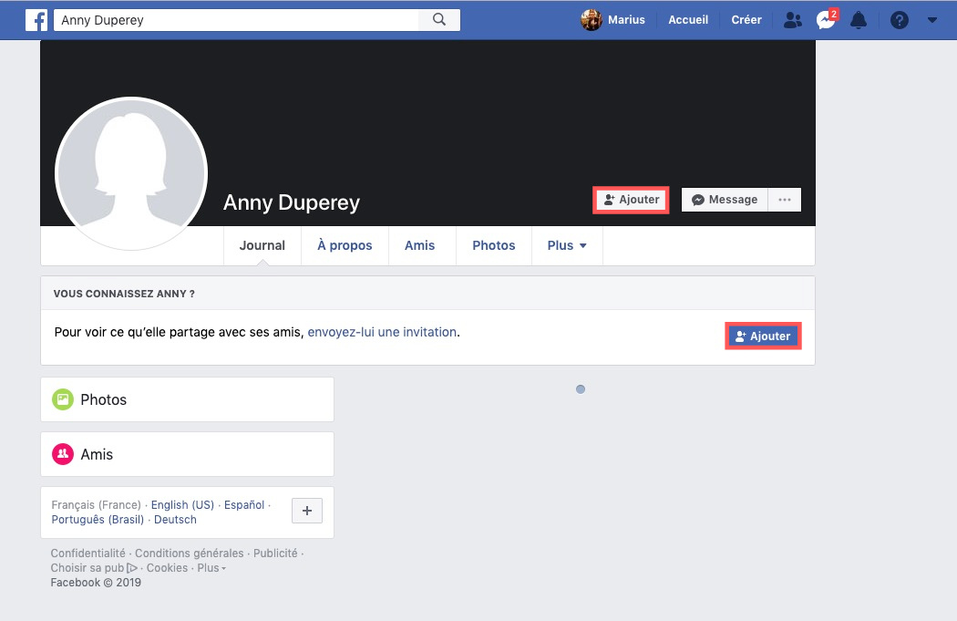Expand the footer Plus dropdown

coord(211,568)
